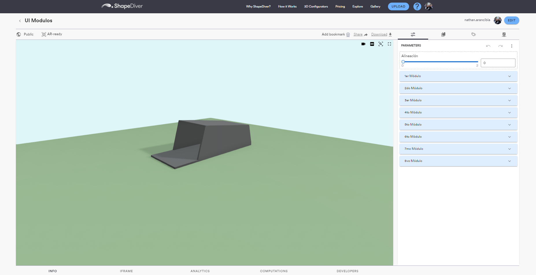Expand the 1er Módulo section
This screenshot has height=275, width=536.
tap(458, 76)
